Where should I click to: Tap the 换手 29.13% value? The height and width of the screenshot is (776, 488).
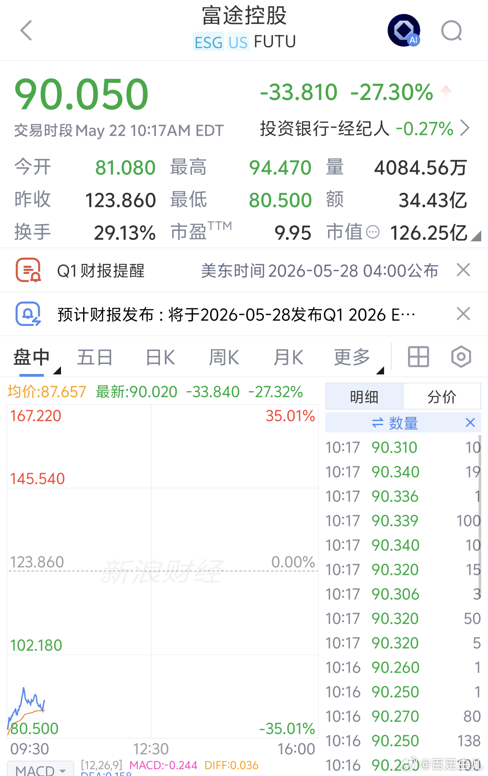(125, 233)
